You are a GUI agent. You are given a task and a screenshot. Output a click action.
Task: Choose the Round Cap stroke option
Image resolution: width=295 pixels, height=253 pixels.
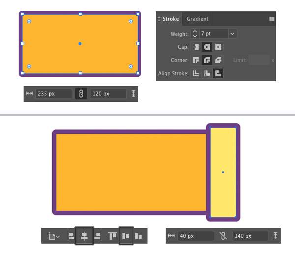click(207, 47)
